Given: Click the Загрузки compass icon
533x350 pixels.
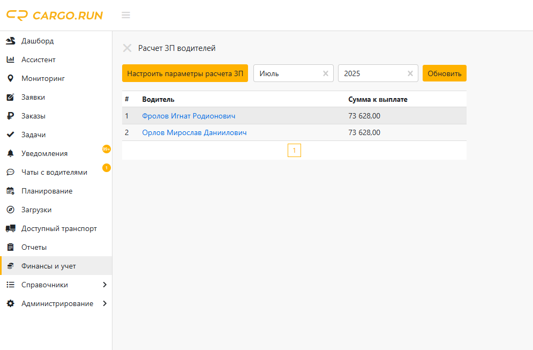Looking at the screenshot, I should 10,210.
